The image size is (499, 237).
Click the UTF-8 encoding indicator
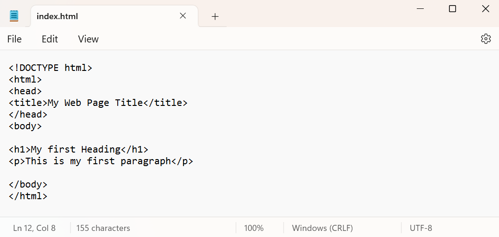421,228
